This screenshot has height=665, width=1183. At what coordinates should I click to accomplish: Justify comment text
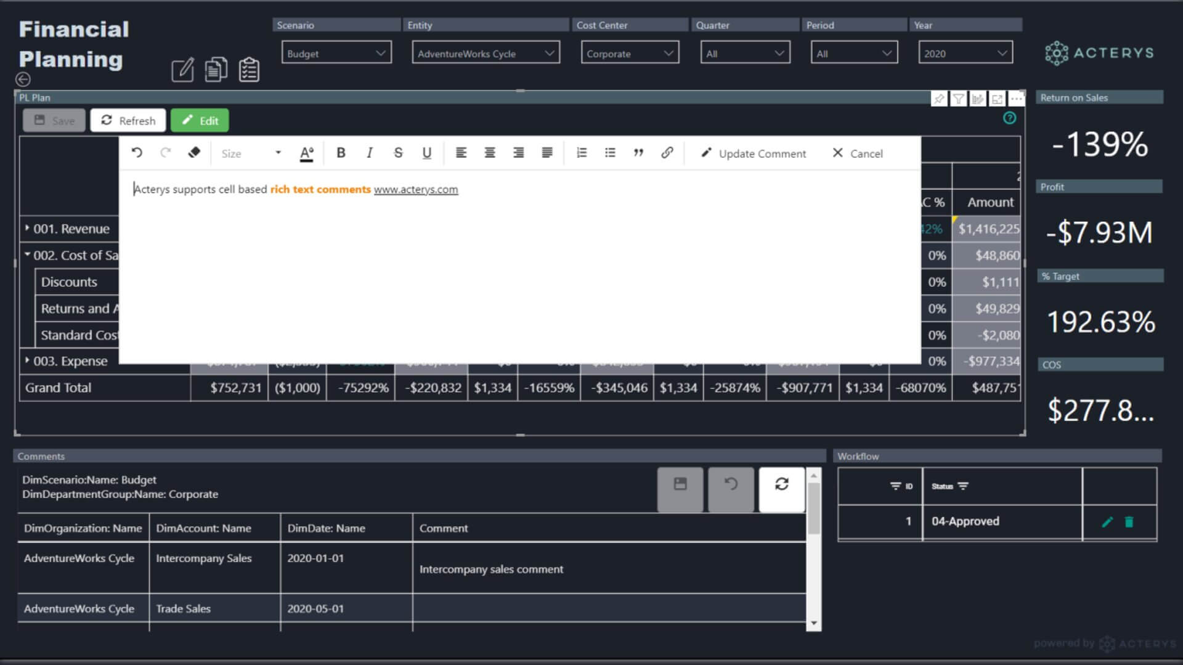coord(547,153)
